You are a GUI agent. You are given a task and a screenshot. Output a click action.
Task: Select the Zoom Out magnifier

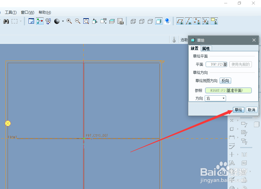pyautogui.click(x=78, y=21)
